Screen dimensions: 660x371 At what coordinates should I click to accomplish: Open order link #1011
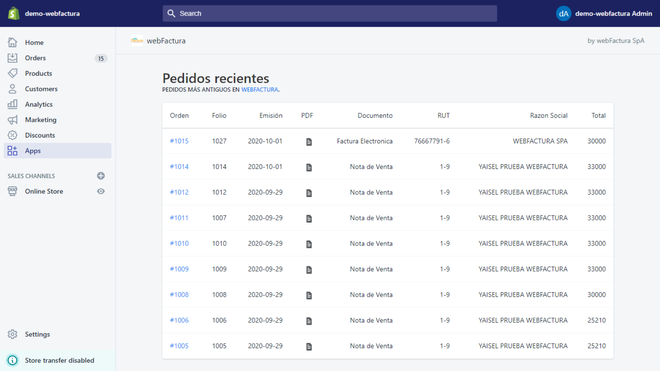179,218
